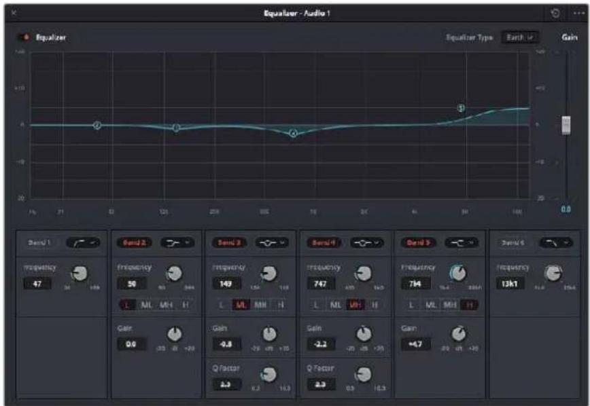Image resolution: width=590 pixels, height=406 pixels.
Task: Enable Band 1
Action: coord(39,242)
